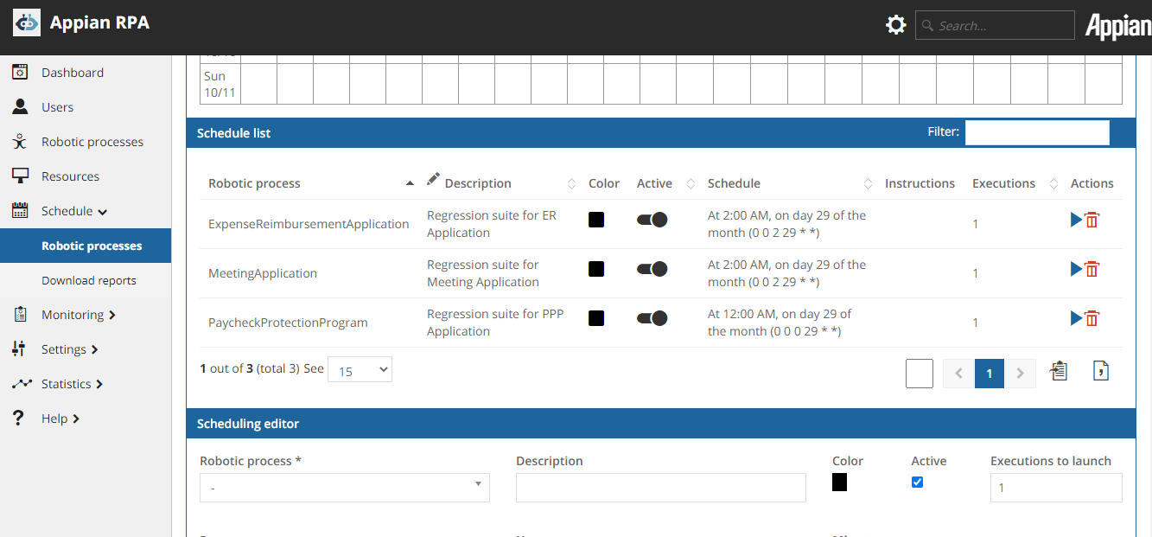Open the rows-per-page dropdown showing 15

tap(360, 370)
